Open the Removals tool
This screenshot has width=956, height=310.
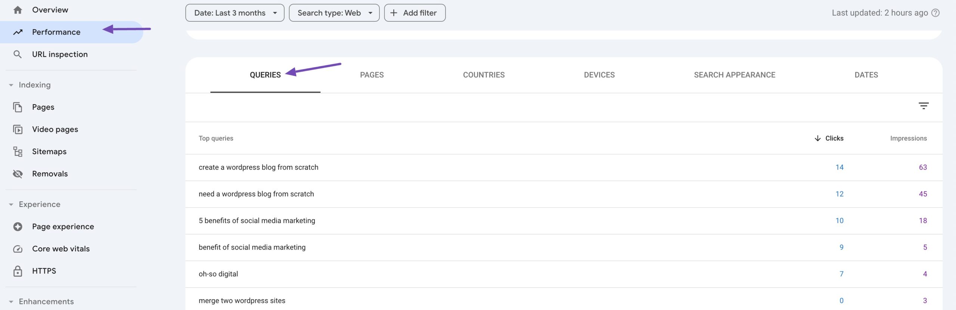point(71,174)
